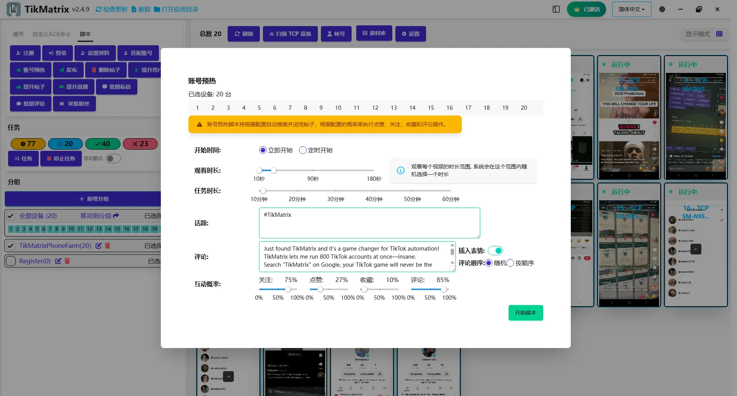The width and height of the screenshot is (737, 396).
Task: Click the 开始脚本 start script button
Action: tap(525, 312)
